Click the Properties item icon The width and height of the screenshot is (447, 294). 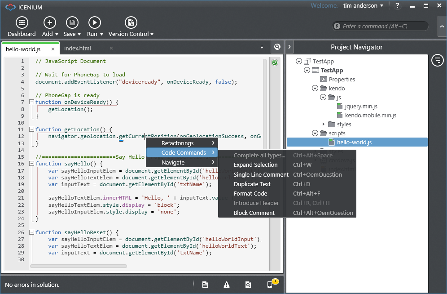(324, 80)
